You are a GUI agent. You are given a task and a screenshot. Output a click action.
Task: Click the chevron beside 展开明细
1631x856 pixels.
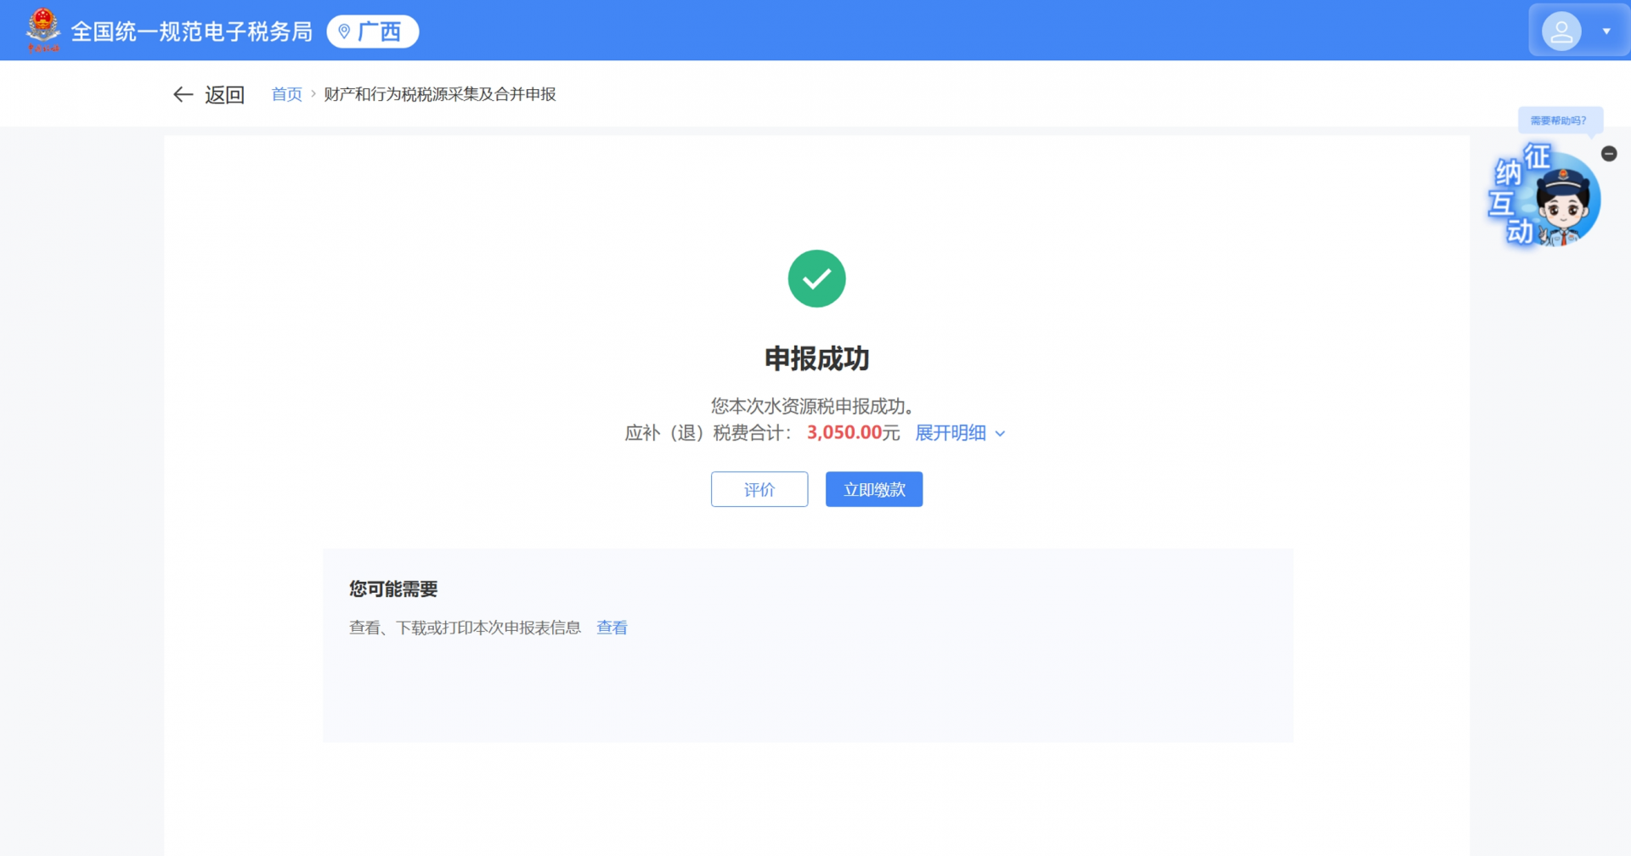(x=1000, y=434)
